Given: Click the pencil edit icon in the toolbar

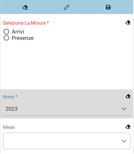Looking at the screenshot, I should 67,7.
